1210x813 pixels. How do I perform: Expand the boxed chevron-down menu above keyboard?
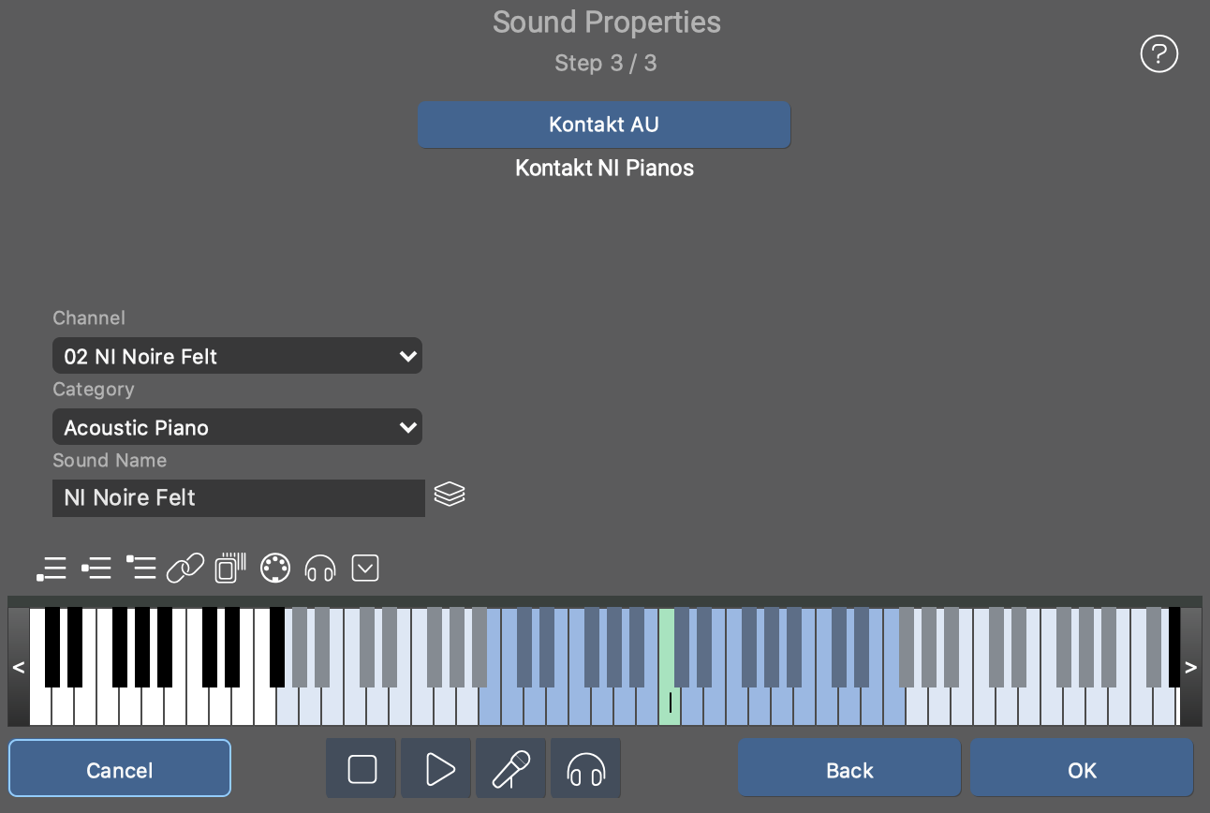tap(365, 568)
